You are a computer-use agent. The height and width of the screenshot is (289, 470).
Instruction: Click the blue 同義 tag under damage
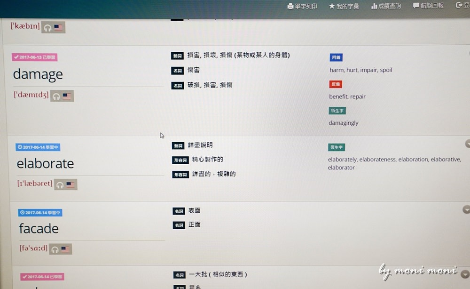(336, 57)
